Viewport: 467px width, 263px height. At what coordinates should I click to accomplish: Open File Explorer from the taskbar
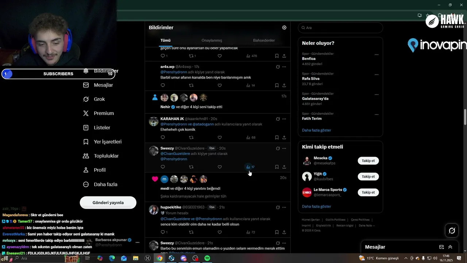click(136, 258)
